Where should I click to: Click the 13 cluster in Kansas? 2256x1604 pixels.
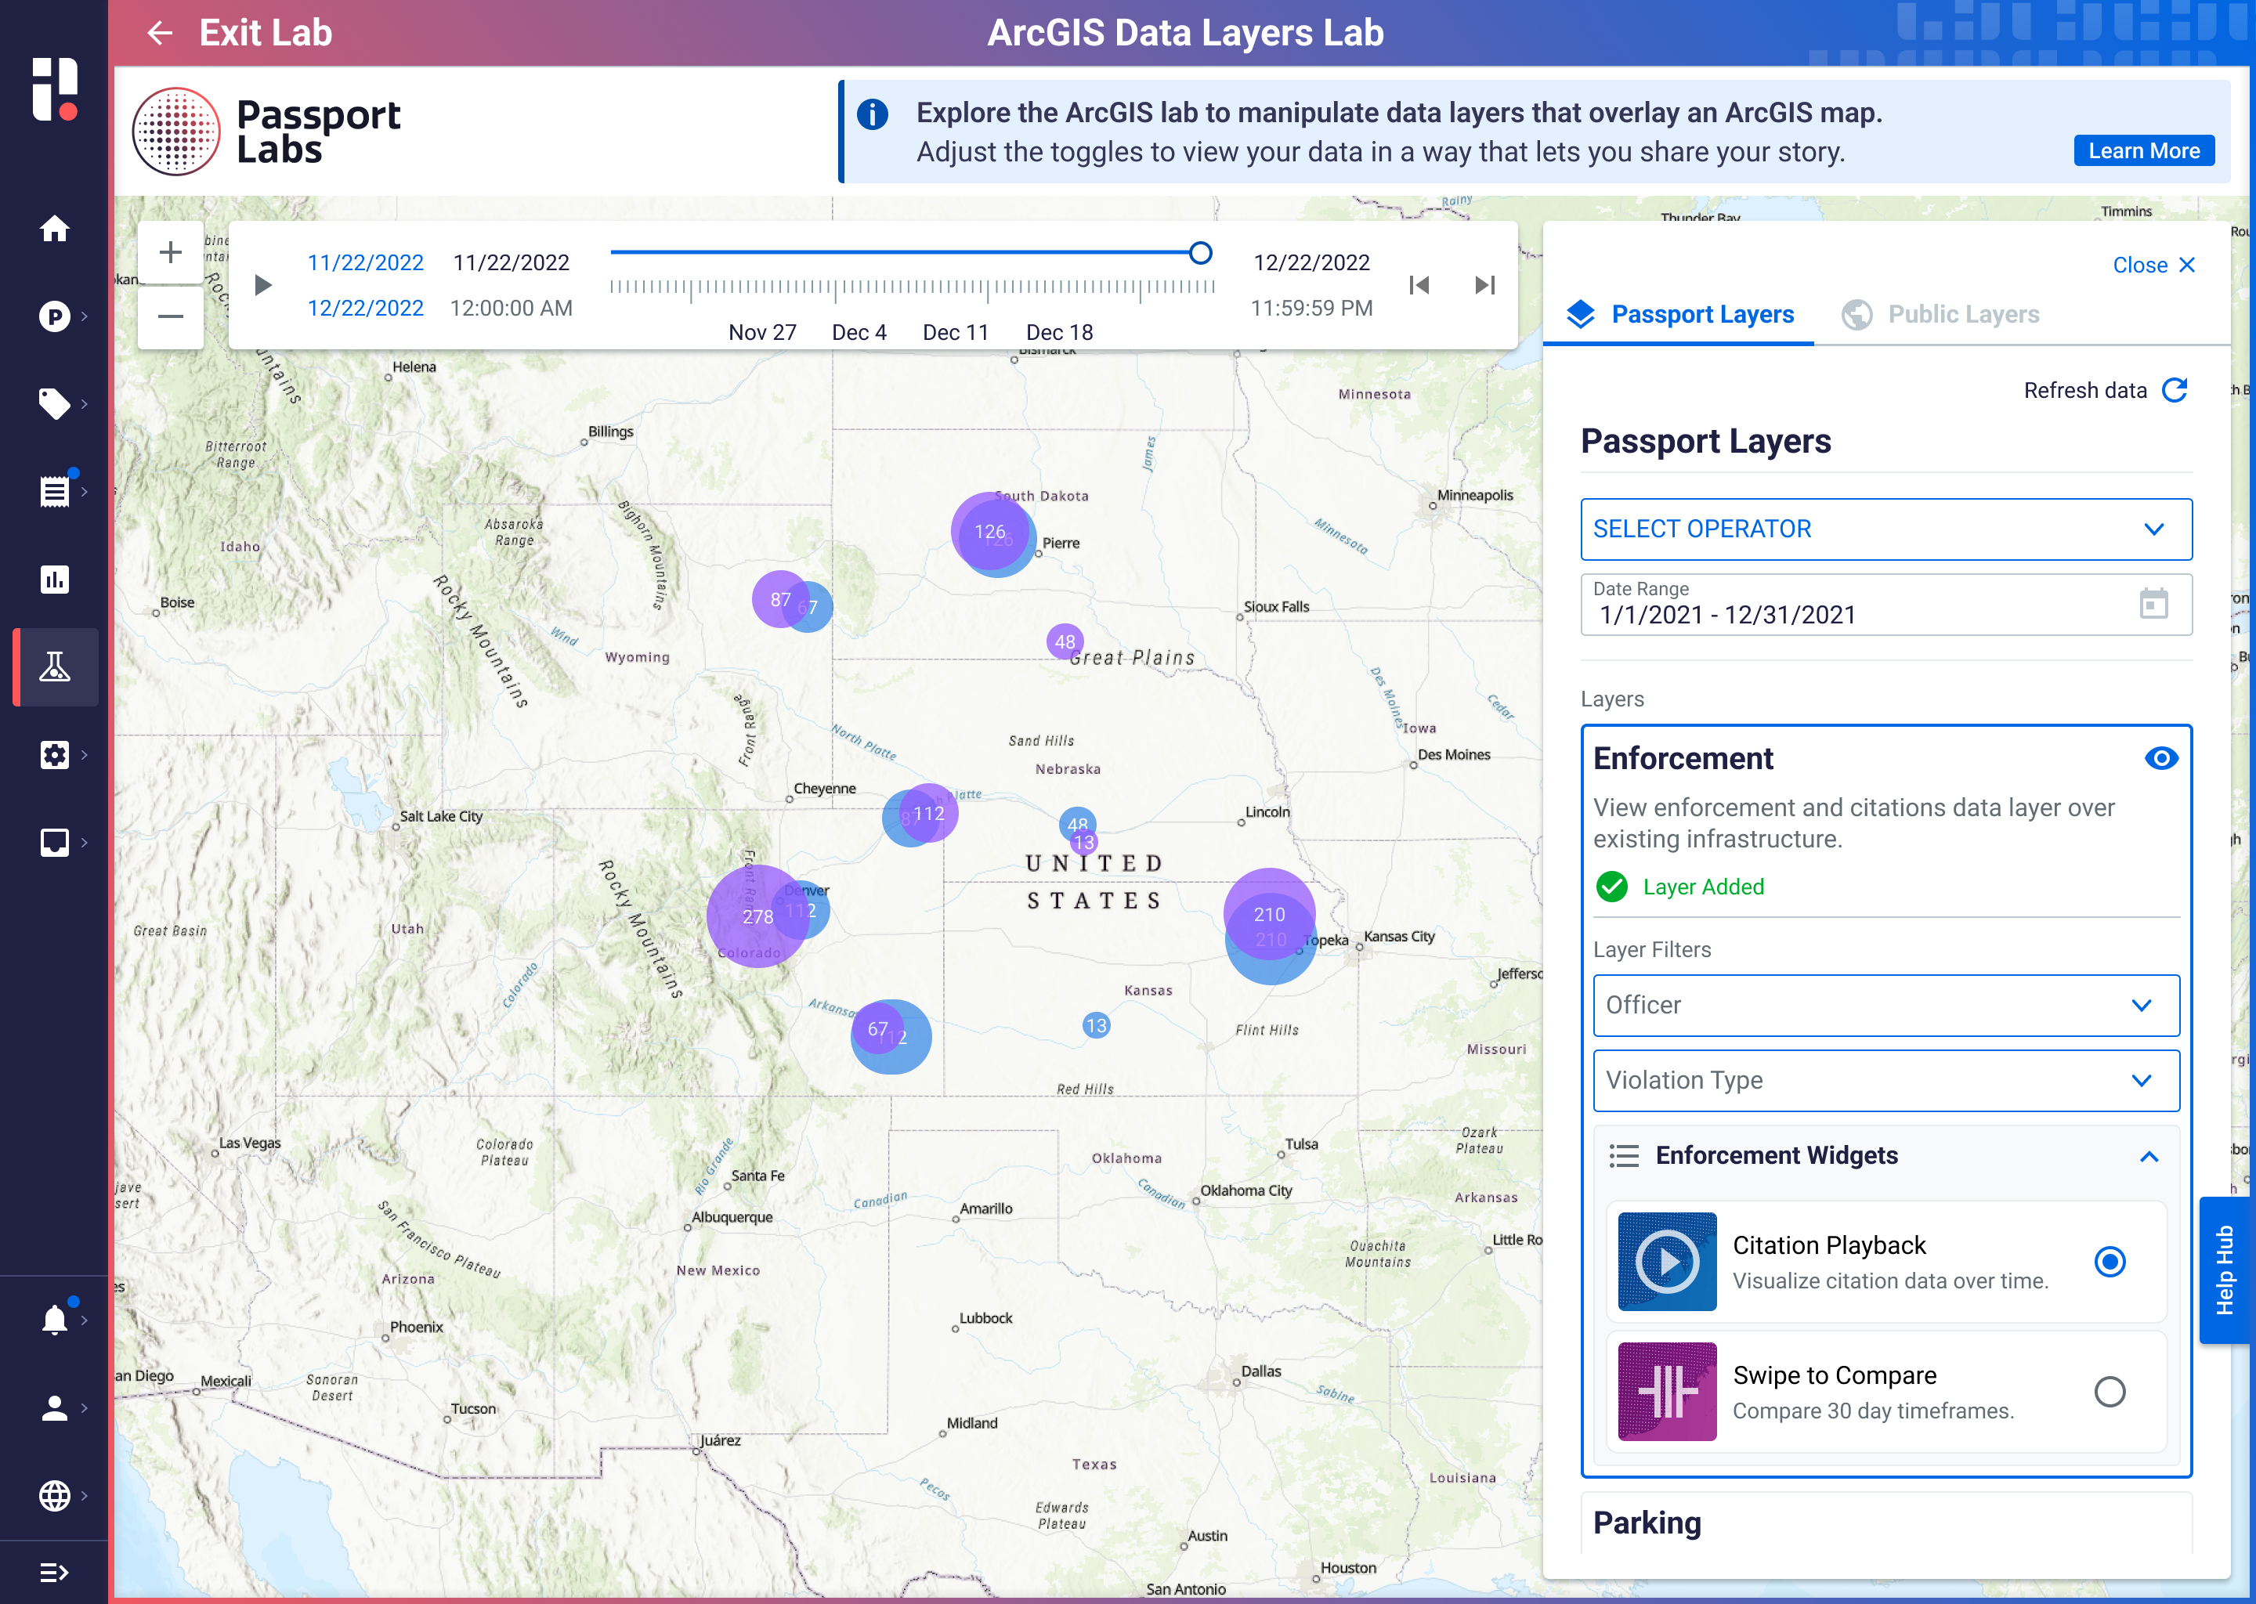(x=1095, y=1026)
